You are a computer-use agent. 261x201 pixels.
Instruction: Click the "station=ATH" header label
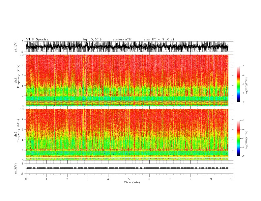click(x=122, y=39)
